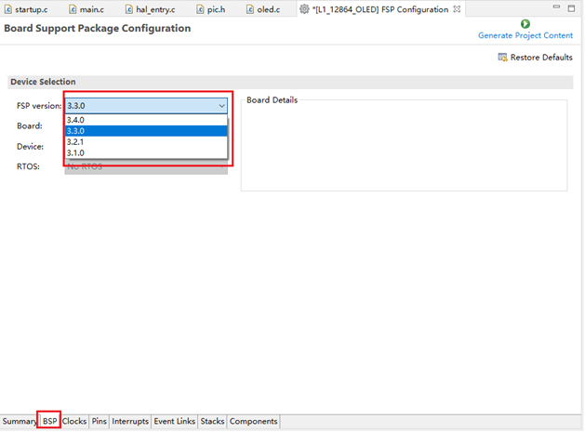
Task: Click the gear icon on FSP Configuration tab
Action: (x=304, y=9)
